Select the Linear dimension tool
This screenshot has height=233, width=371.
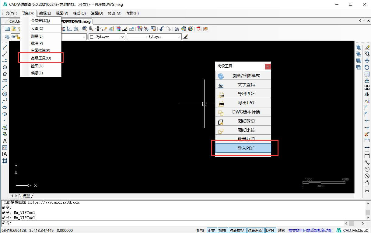[x=367, y=156]
